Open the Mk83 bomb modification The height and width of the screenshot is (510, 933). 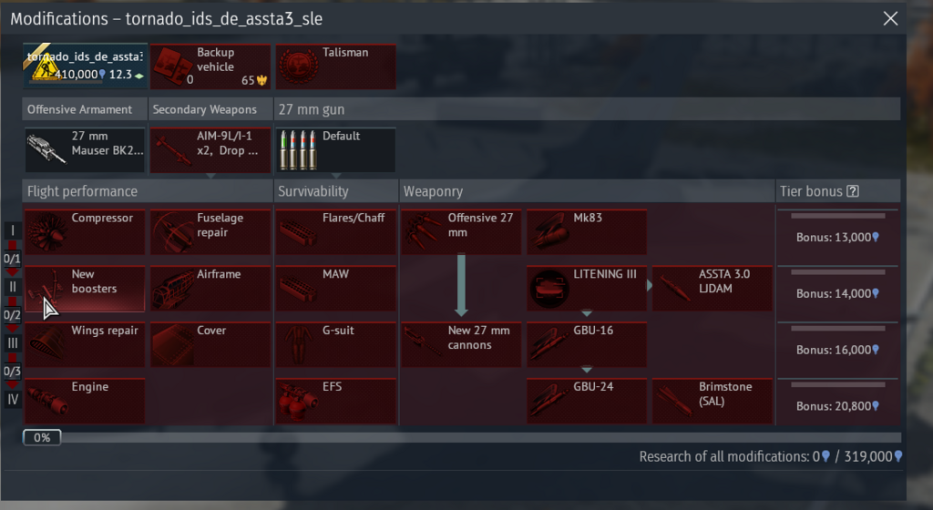587,232
